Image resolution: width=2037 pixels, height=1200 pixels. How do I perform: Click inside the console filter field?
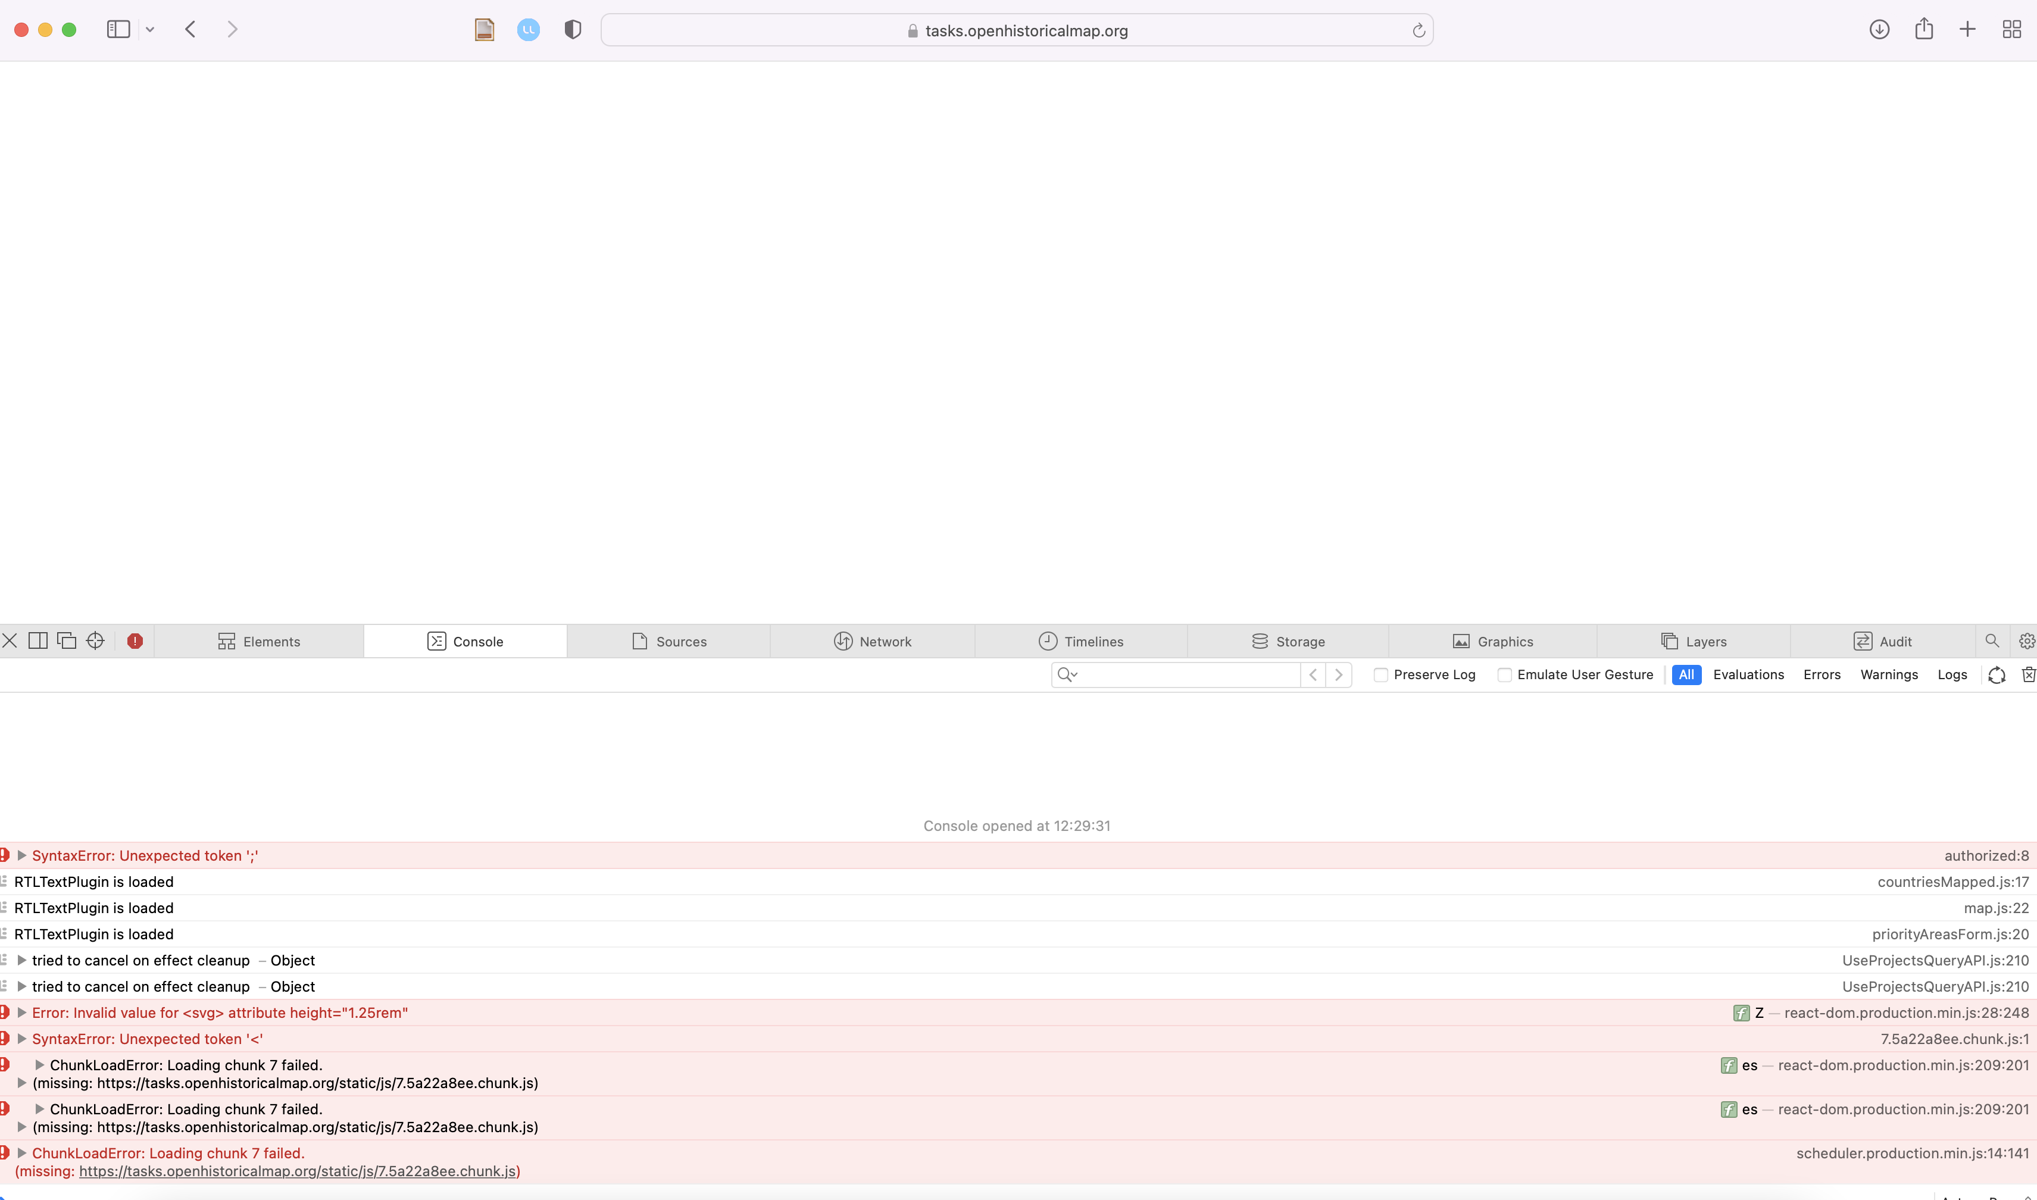point(1173,674)
